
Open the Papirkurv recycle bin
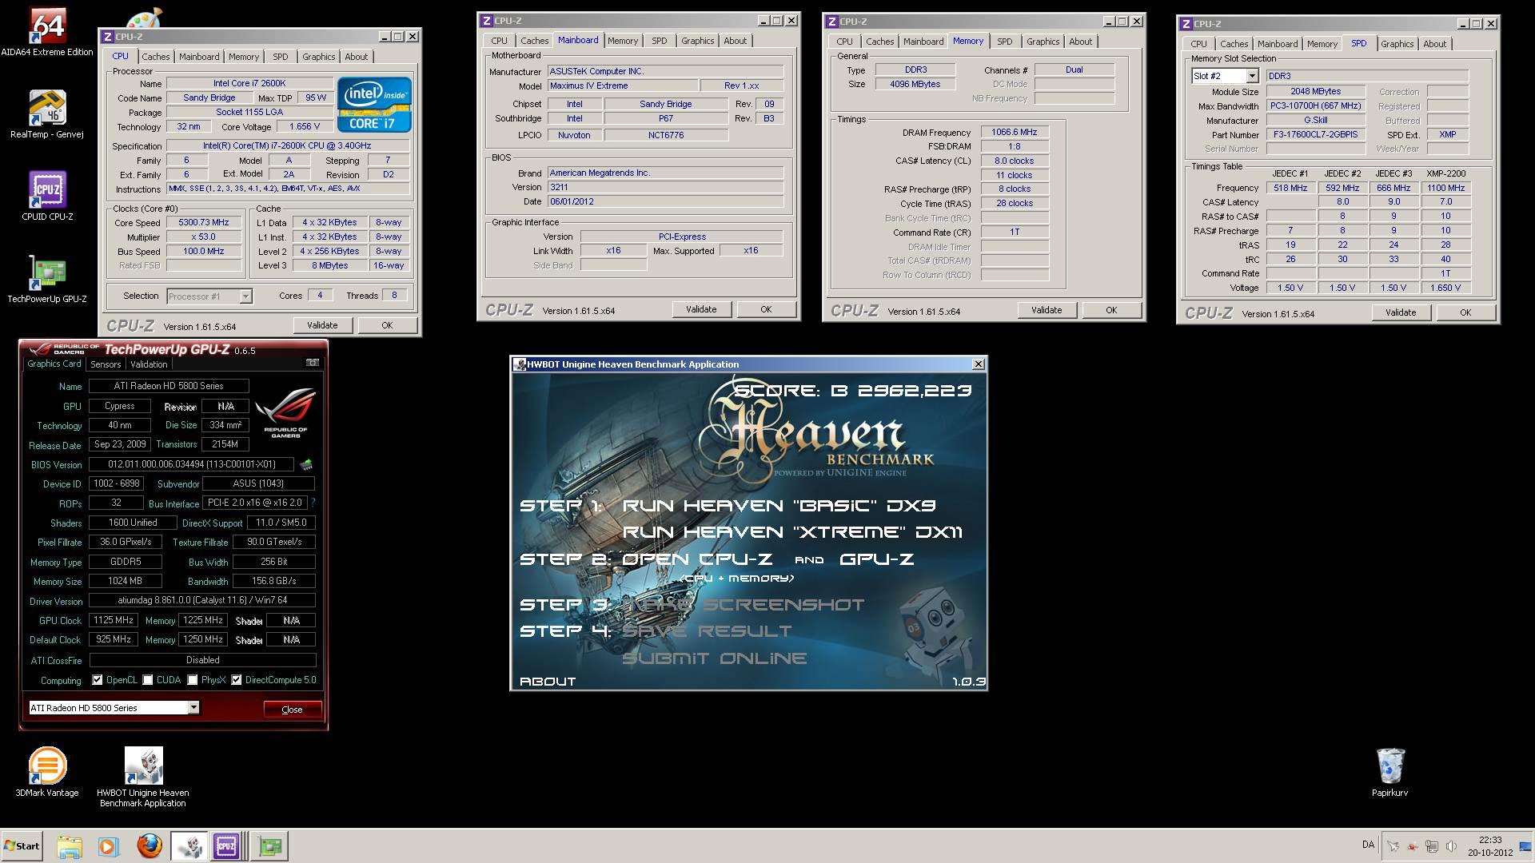tap(1389, 772)
